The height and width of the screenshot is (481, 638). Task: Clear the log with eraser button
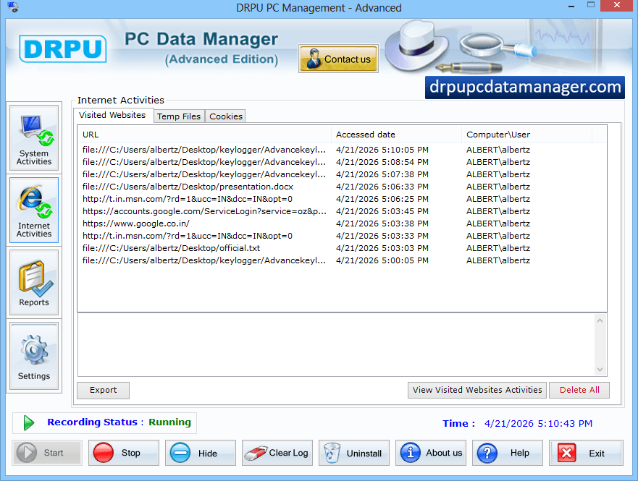point(277,453)
